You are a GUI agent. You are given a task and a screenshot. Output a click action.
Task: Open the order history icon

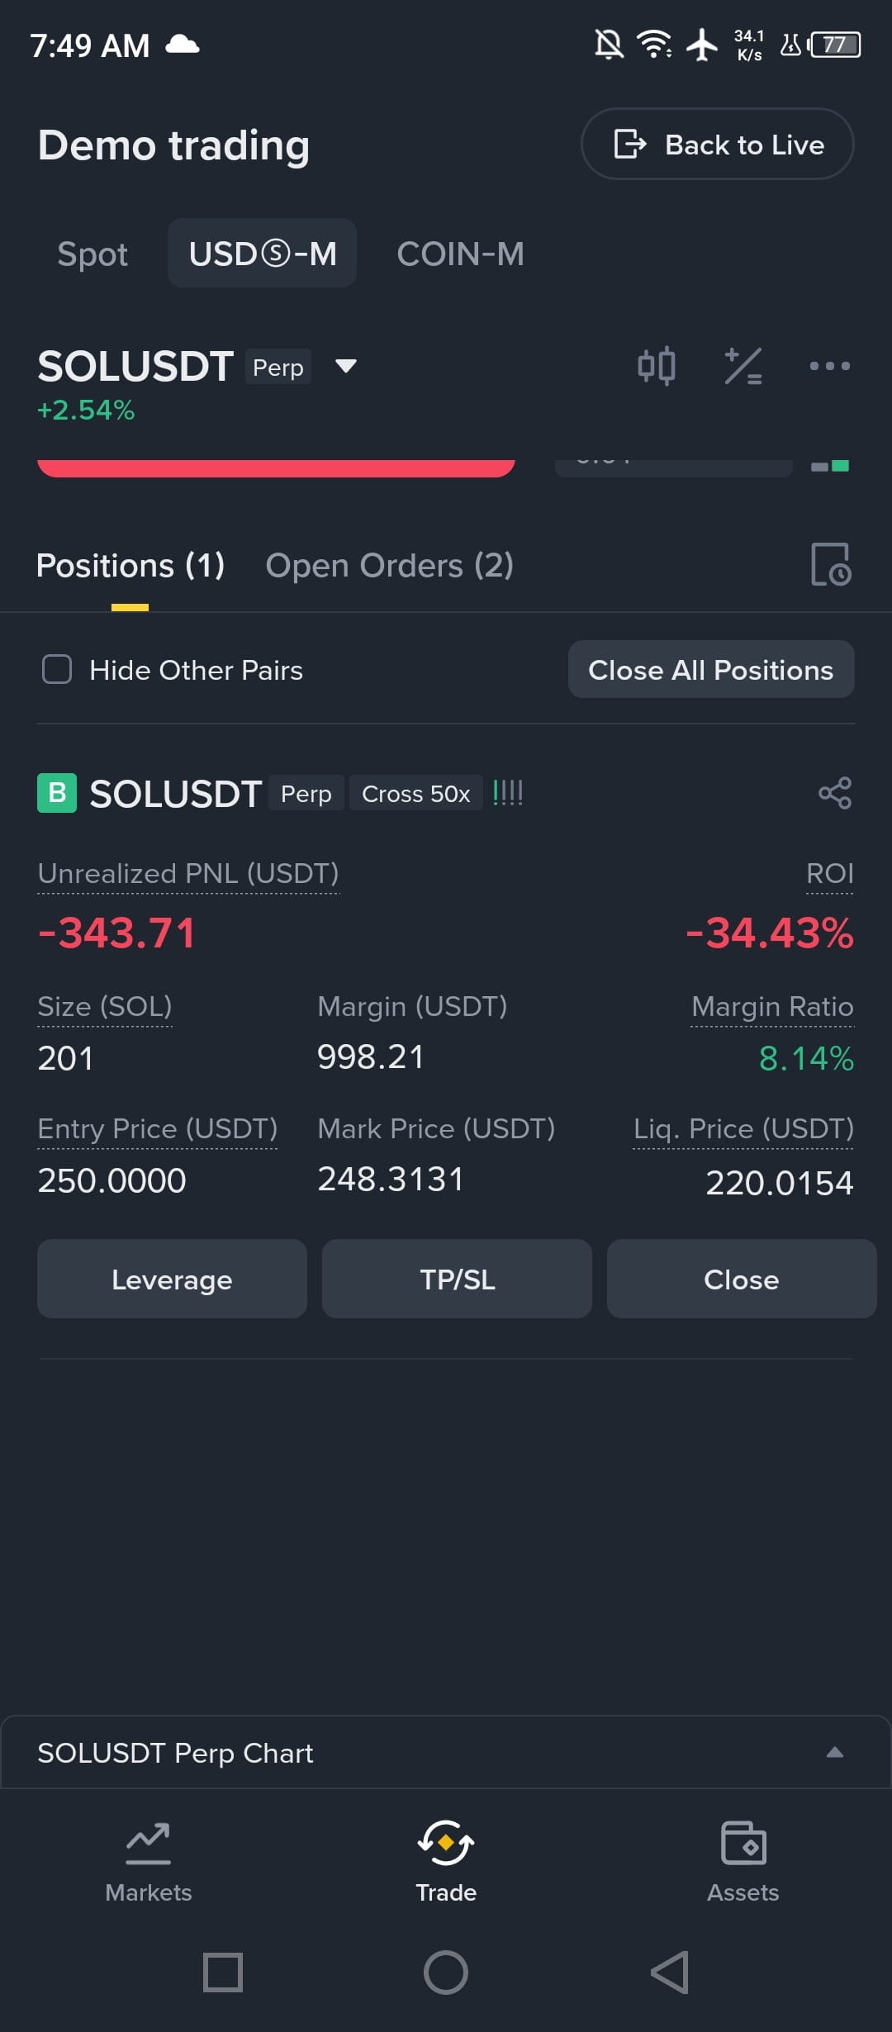tap(831, 565)
